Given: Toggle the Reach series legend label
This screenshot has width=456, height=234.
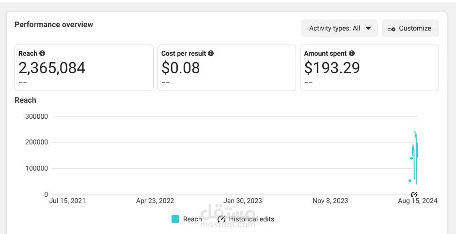Looking at the screenshot, I should [x=192, y=219].
